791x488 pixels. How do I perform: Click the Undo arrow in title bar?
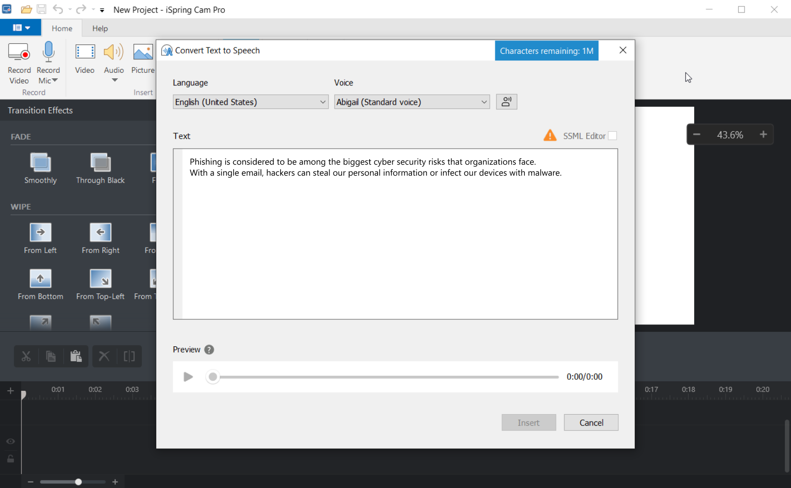(58, 9)
